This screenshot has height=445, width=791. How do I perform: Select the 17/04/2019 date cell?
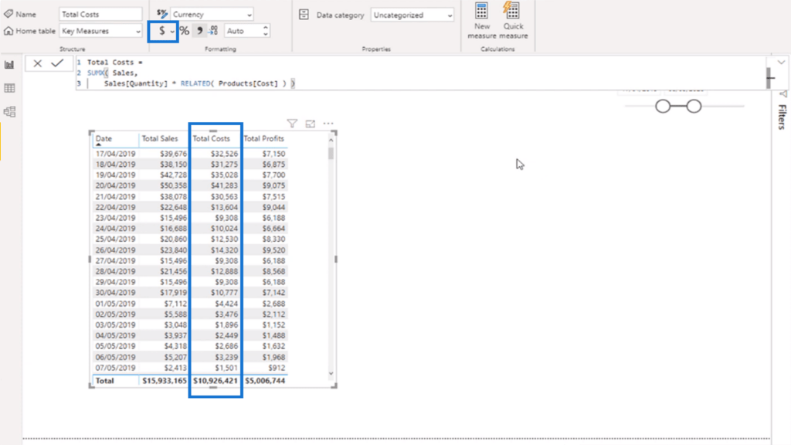click(116, 154)
